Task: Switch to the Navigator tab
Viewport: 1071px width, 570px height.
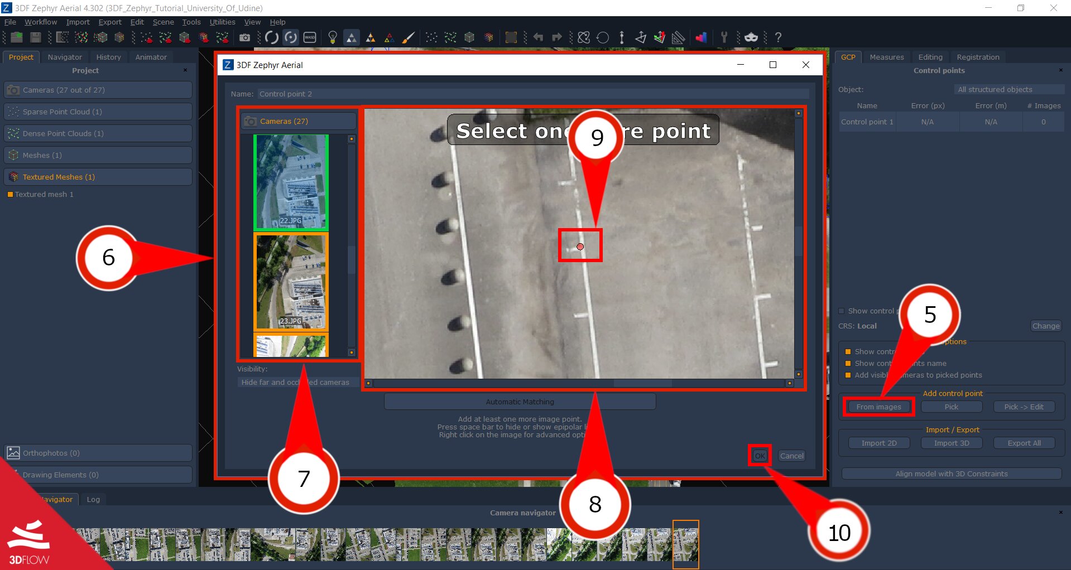Action: [x=65, y=57]
